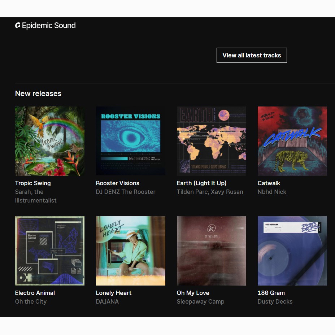
Task: Open the Electro Animal album cover
Action: (x=50, y=251)
